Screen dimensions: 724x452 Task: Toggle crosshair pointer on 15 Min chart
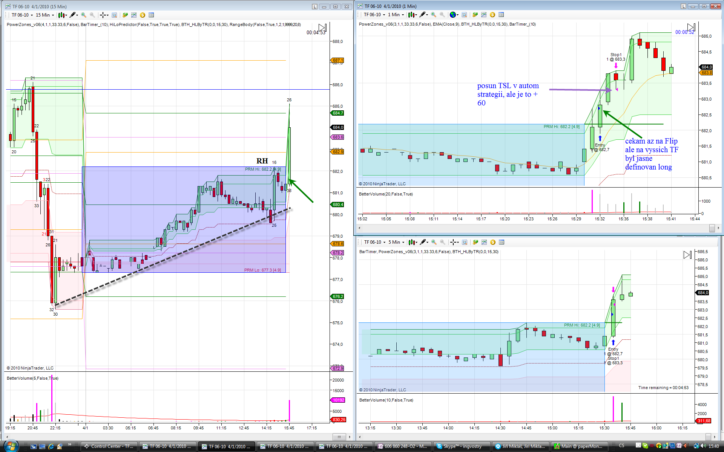coord(103,15)
